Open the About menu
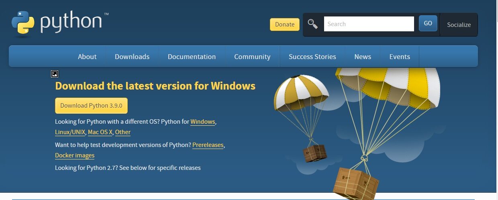Viewport: 498px width, 200px height. tap(87, 57)
